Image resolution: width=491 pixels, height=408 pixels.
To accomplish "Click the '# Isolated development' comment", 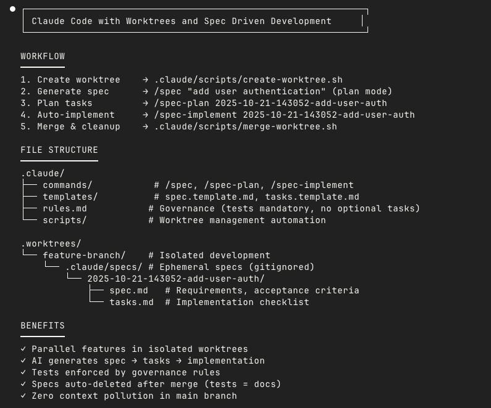I will 209,256.
